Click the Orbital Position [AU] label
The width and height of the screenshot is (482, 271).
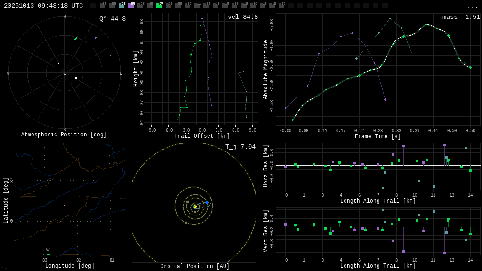pos(195,266)
